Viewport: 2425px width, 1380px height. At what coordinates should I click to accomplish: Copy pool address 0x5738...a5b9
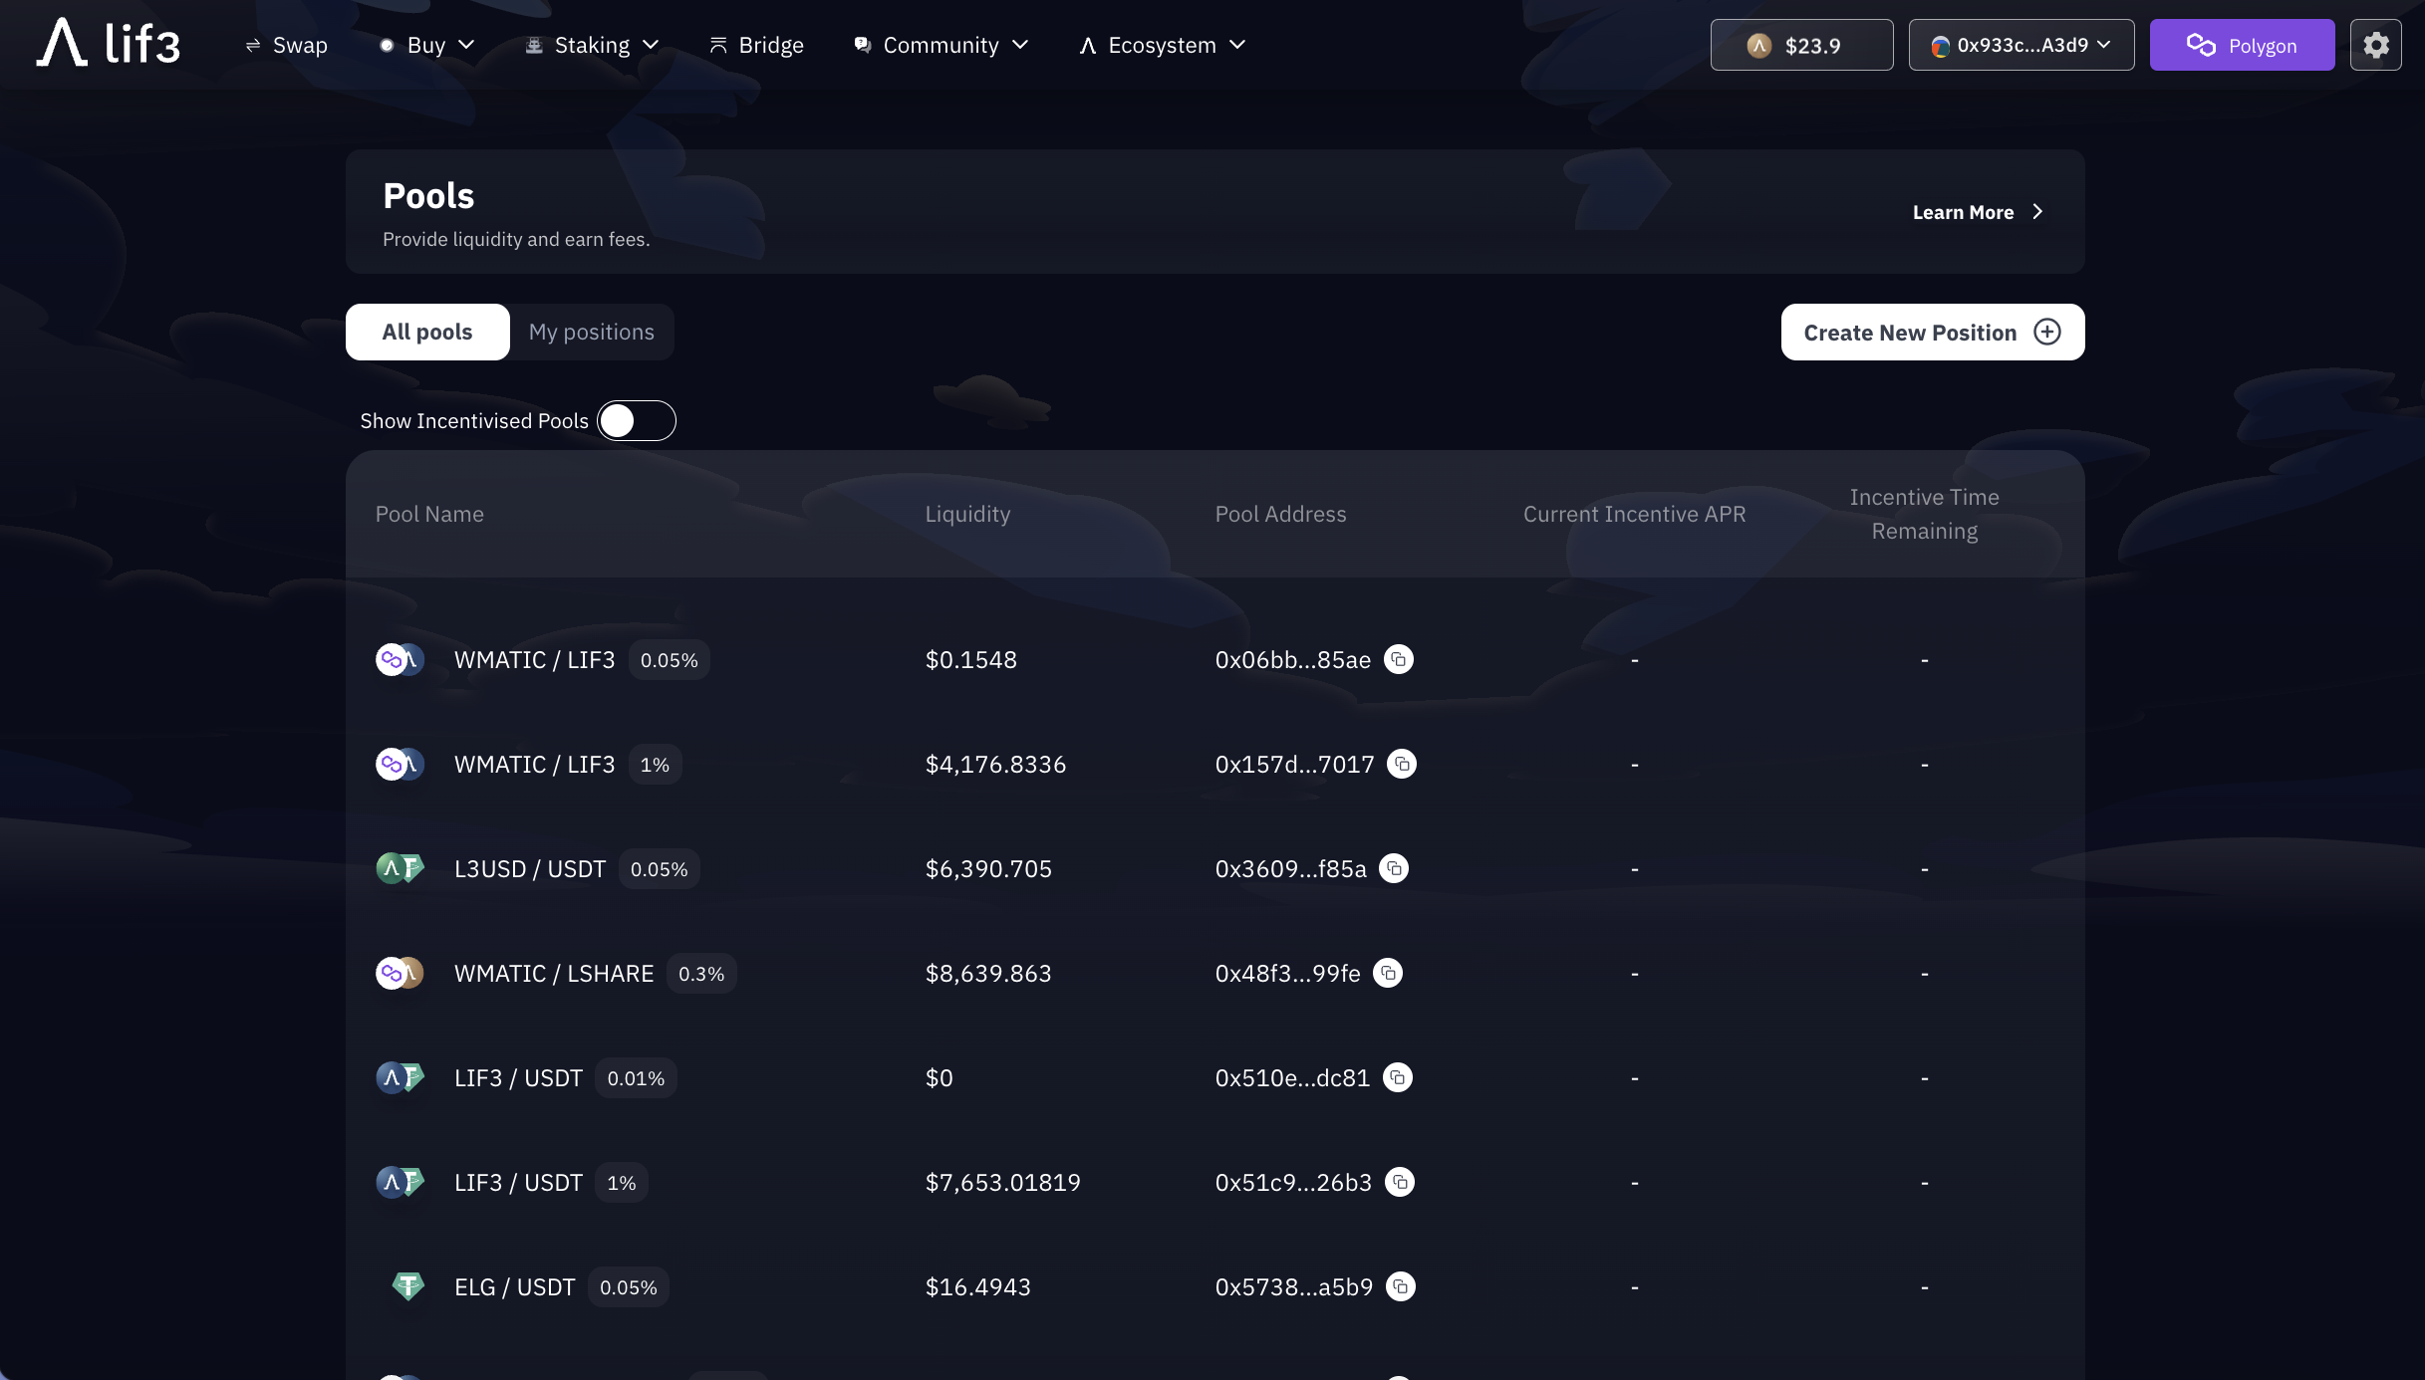pyautogui.click(x=1401, y=1286)
